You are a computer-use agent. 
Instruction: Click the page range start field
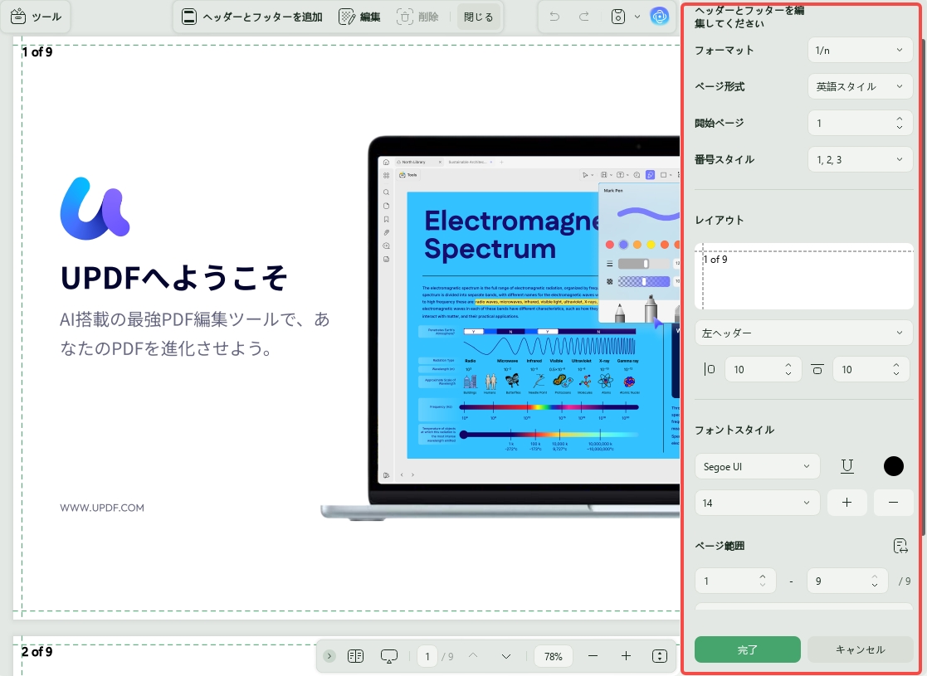click(734, 581)
